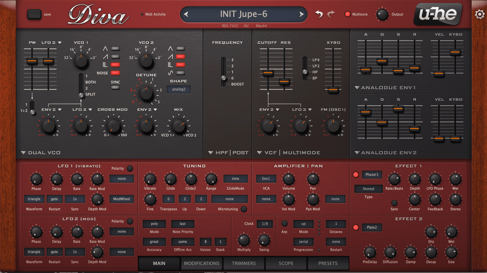487x273 pixels.
Task: Toggle the Multicore button
Action: click(348, 14)
